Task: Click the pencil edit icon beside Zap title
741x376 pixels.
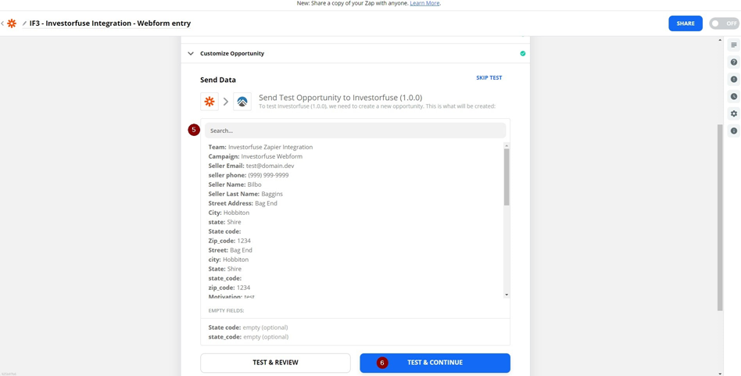Action: 24,23
